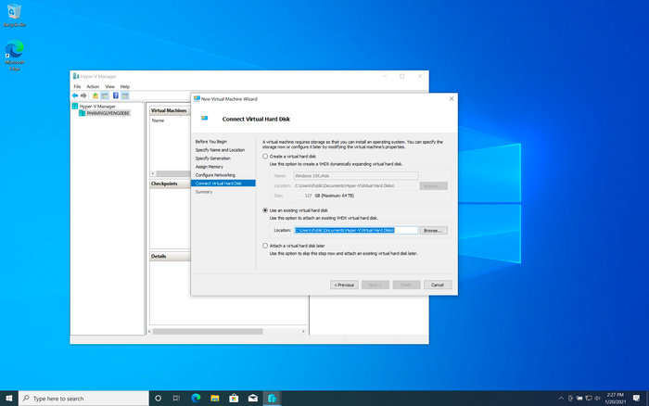
Task: Open the Recycle Bin desktop icon
Action: tap(15, 16)
